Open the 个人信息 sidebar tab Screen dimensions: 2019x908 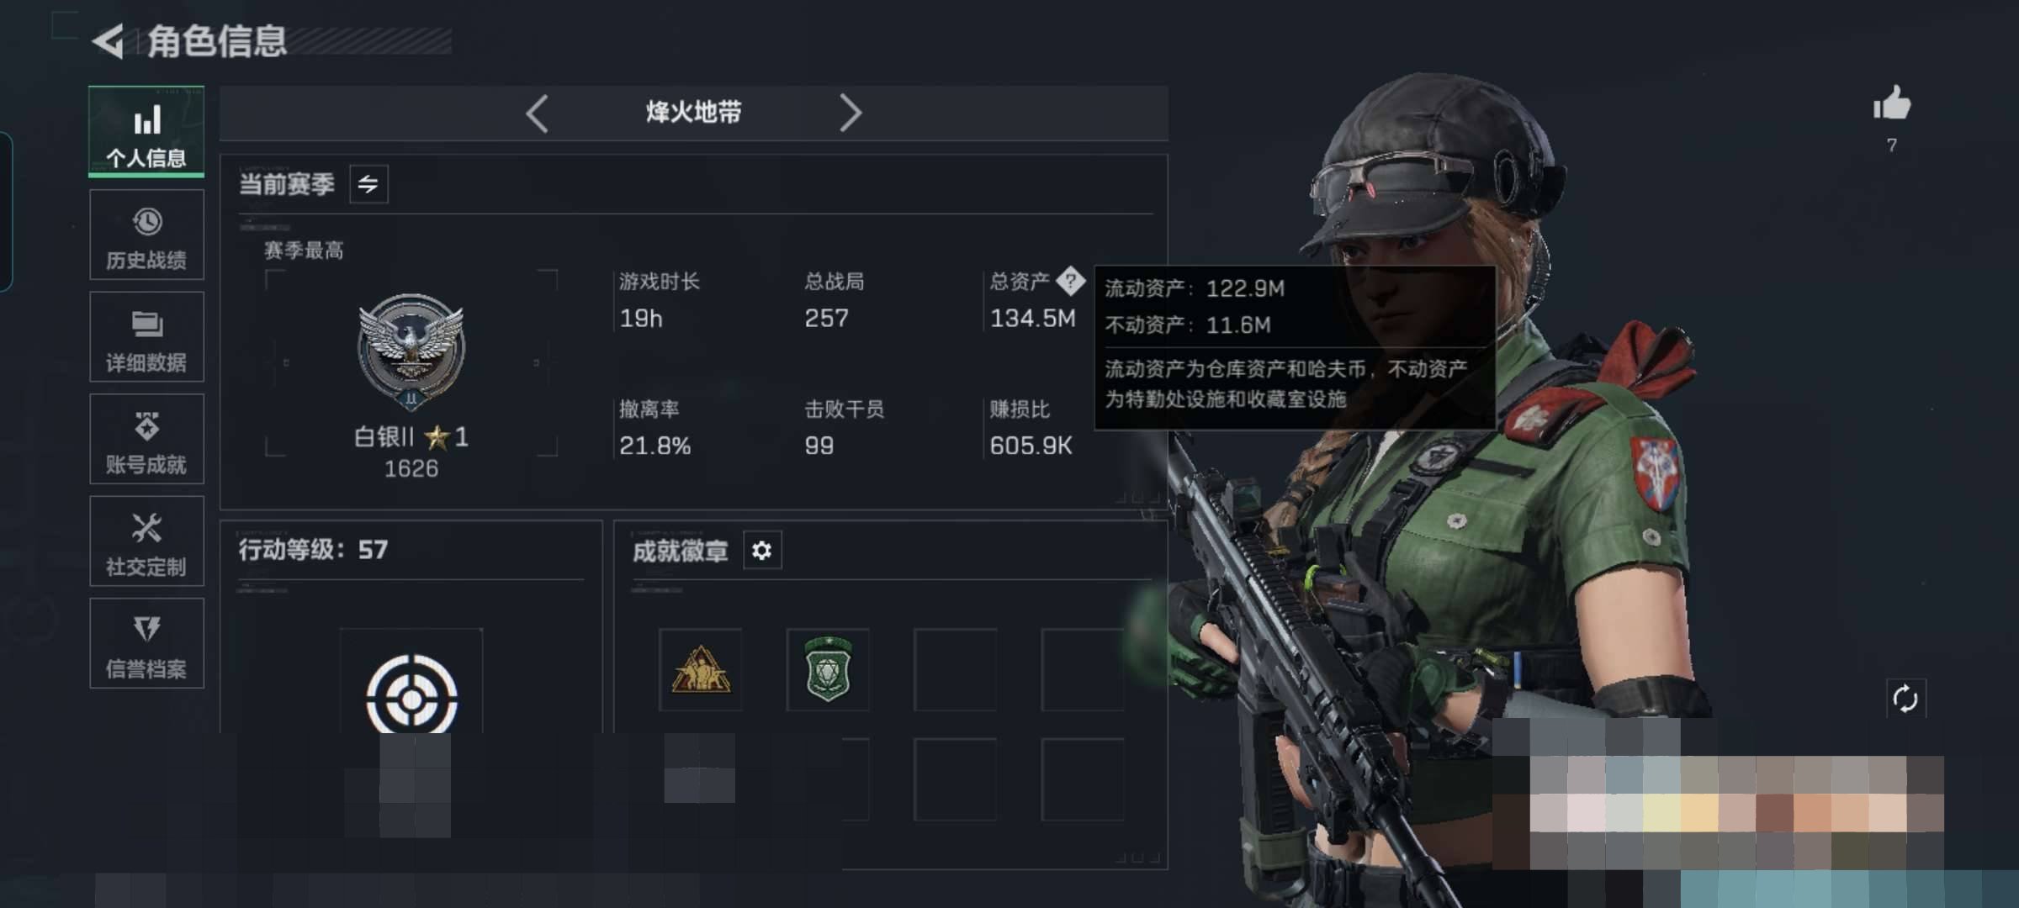[146, 132]
